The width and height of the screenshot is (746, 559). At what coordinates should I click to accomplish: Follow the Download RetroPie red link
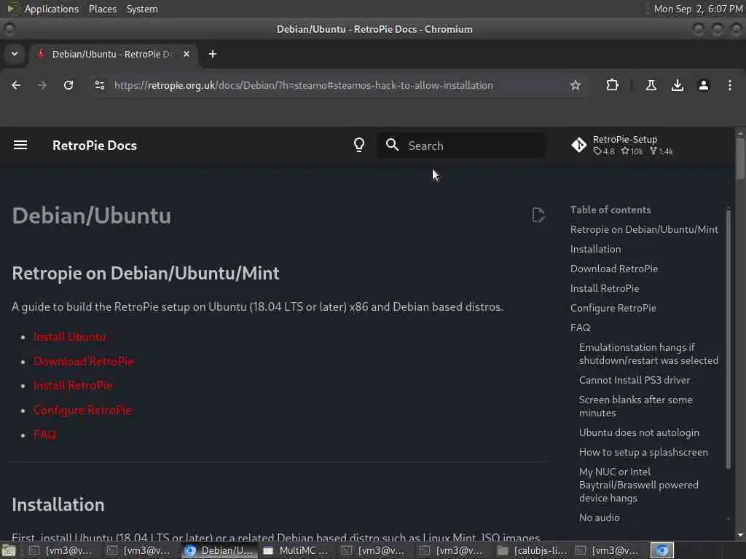(83, 361)
